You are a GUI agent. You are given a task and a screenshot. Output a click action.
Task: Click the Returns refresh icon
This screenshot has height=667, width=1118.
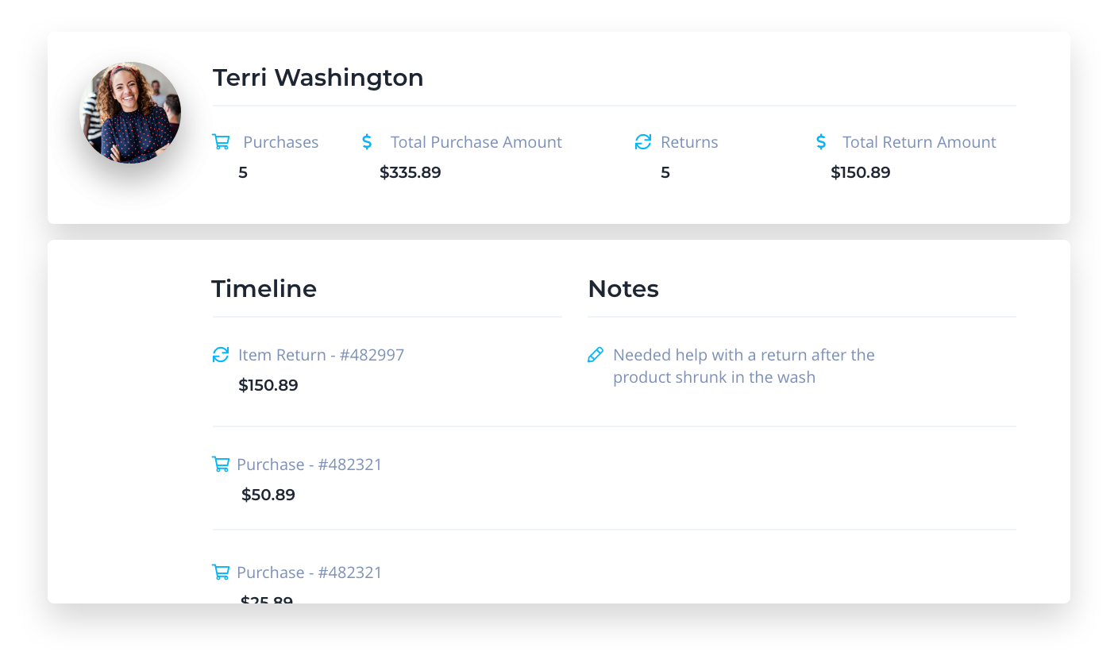coord(642,142)
